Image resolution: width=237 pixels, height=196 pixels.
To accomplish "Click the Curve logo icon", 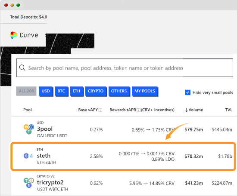I will point(14,35).
